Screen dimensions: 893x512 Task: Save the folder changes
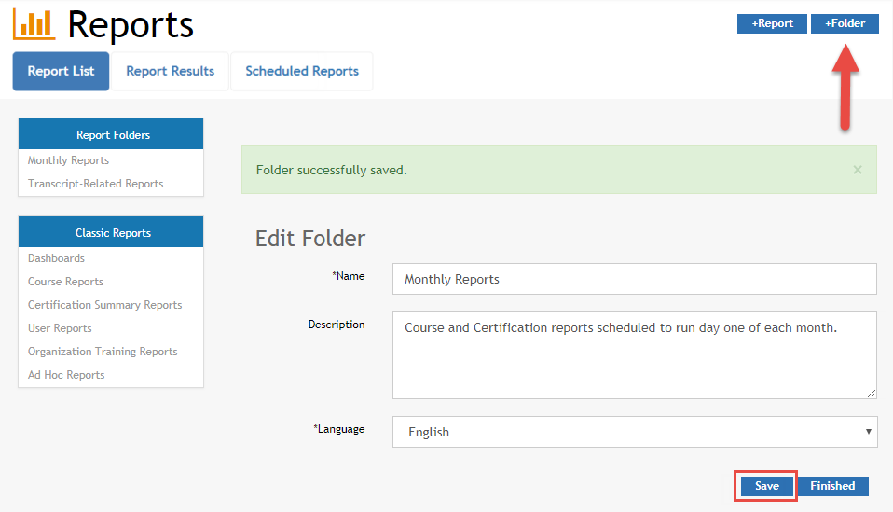[x=766, y=486]
